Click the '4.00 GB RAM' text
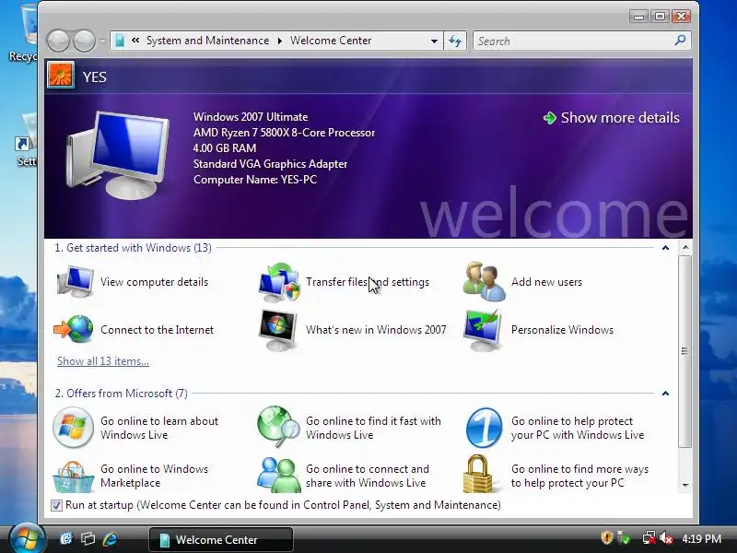This screenshot has width=737, height=553. tap(225, 148)
